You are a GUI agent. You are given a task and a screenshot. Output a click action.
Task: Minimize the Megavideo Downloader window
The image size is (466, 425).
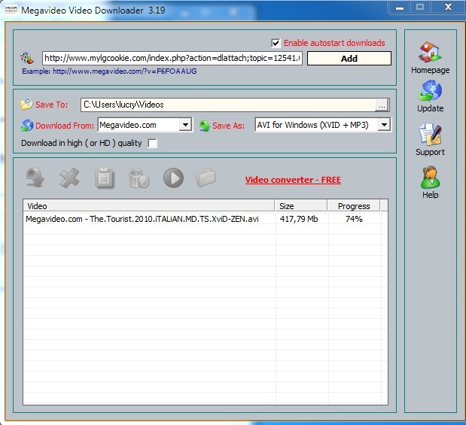[x=400, y=7]
